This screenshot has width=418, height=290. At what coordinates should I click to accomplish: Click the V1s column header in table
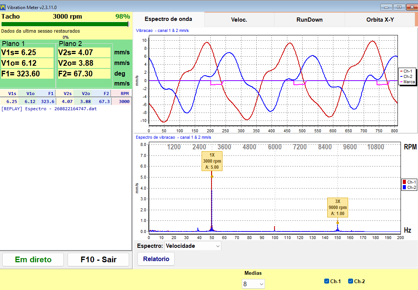coord(9,93)
